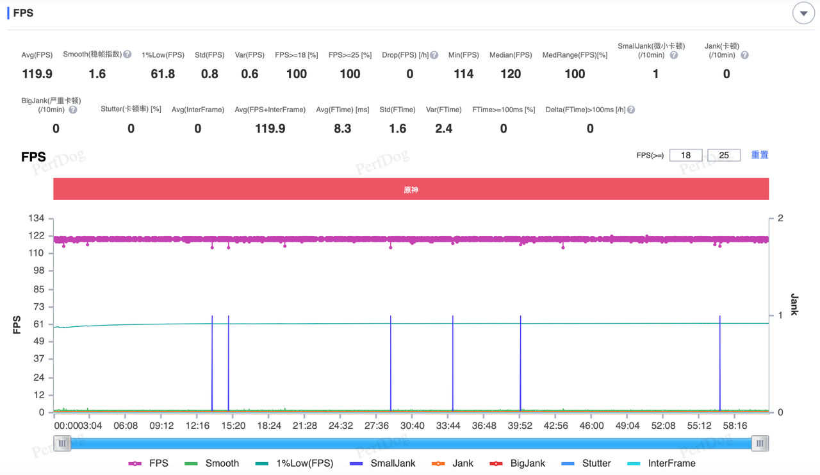Image resolution: width=820 pixels, height=475 pixels.
Task: Toggle the BigJank series in the legend
Action: 517,463
